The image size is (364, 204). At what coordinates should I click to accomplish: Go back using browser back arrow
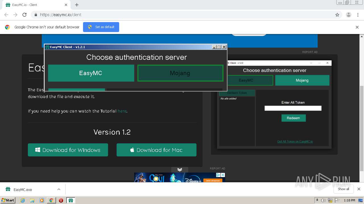[x=6, y=15]
